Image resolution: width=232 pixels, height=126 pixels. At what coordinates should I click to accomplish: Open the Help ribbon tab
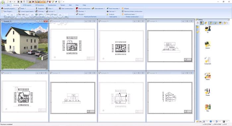click(84, 5)
